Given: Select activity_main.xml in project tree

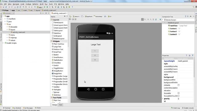Looking at the screenshot, I should (19, 32).
